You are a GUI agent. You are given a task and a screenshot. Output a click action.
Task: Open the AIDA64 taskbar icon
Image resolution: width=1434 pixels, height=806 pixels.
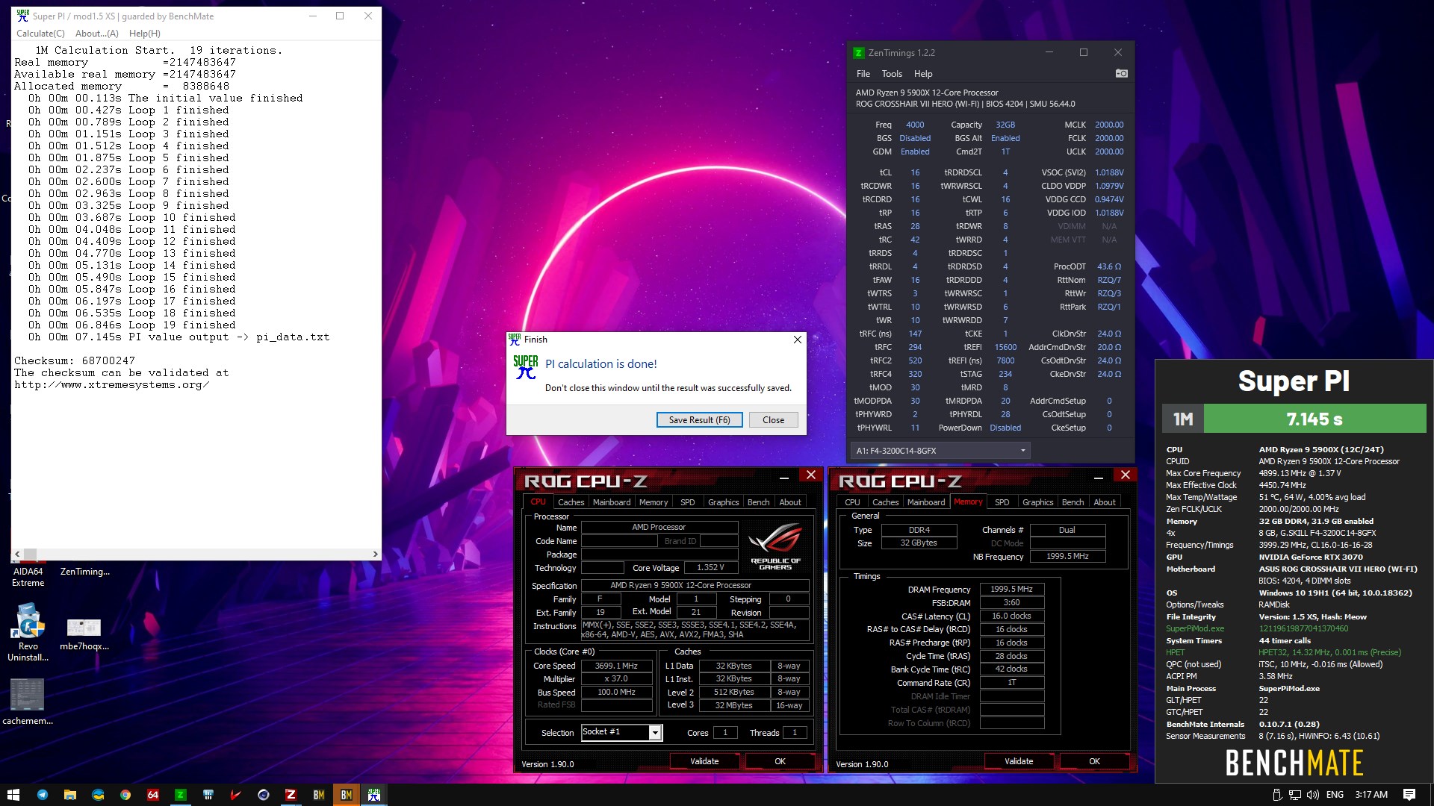153,795
